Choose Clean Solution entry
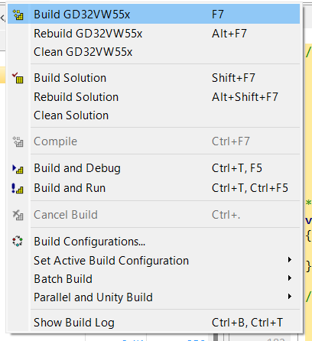312x341 pixels. (x=154, y=115)
